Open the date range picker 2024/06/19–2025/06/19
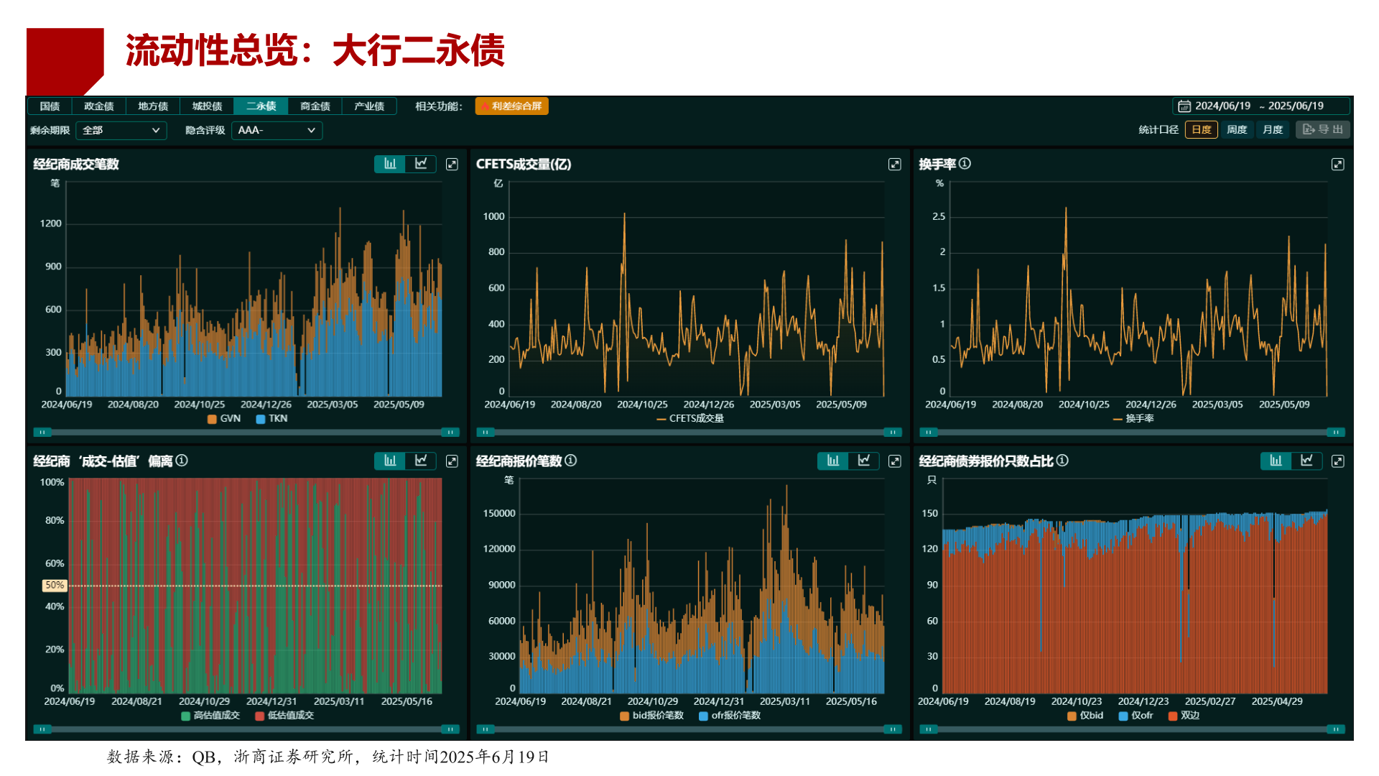Screen dimensions: 1379x776 [1261, 106]
